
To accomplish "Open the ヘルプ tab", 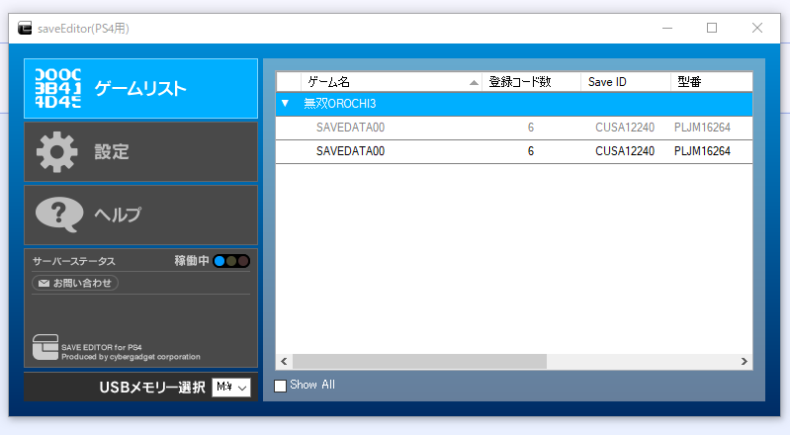I will (140, 214).
